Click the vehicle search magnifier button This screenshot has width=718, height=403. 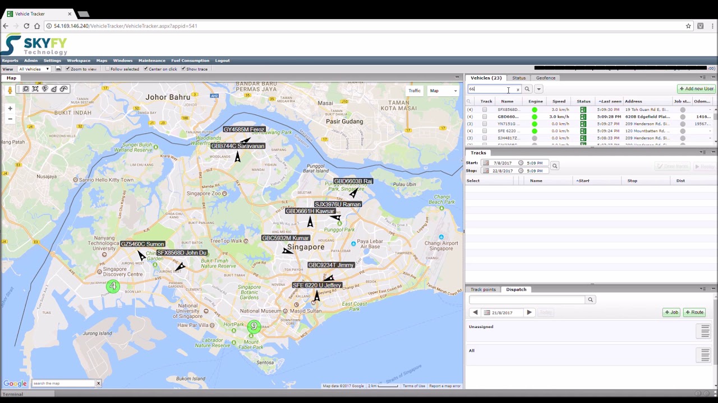527,89
